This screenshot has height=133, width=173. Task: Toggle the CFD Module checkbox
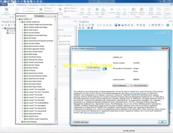[25, 38]
